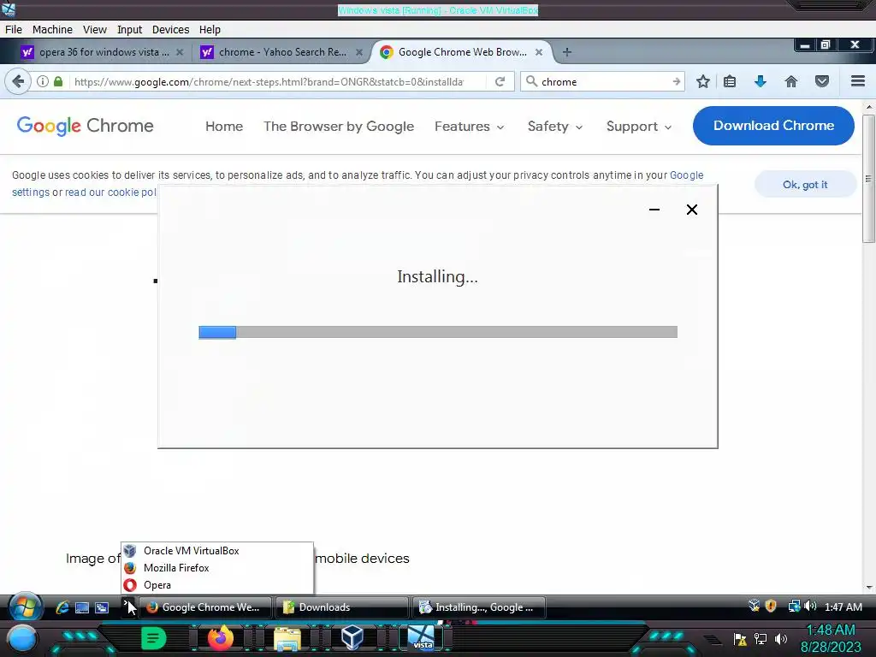Click Google Chrome We... Firefox taskbar button
Screen dimensions: 876x657
click(x=205, y=607)
